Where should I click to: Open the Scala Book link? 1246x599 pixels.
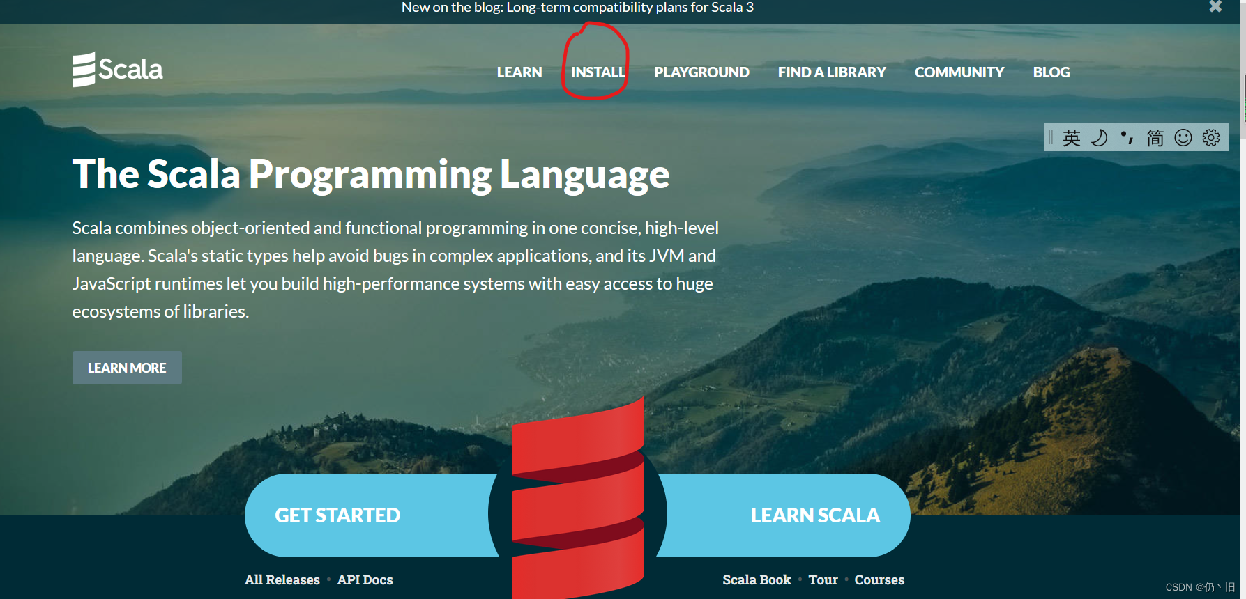click(757, 579)
